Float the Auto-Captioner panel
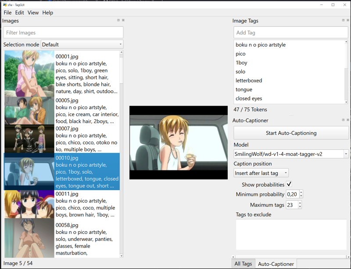The width and height of the screenshot is (351, 269). (343, 120)
